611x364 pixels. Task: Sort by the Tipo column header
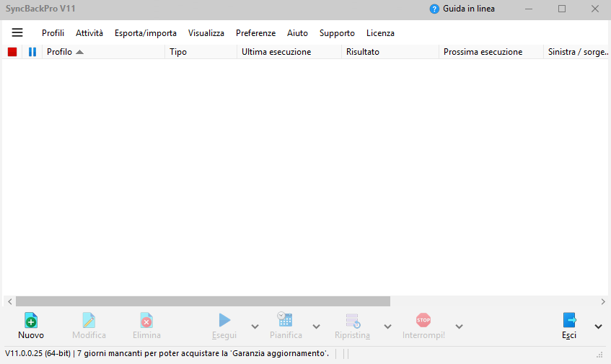[x=201, y=52]
